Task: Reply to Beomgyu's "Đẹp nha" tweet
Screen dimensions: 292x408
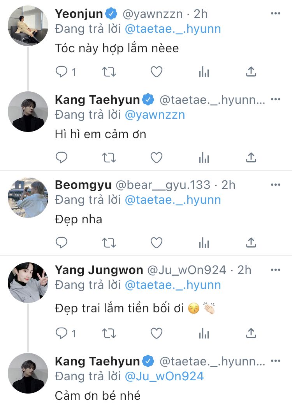Action: [x=62, y=243]
